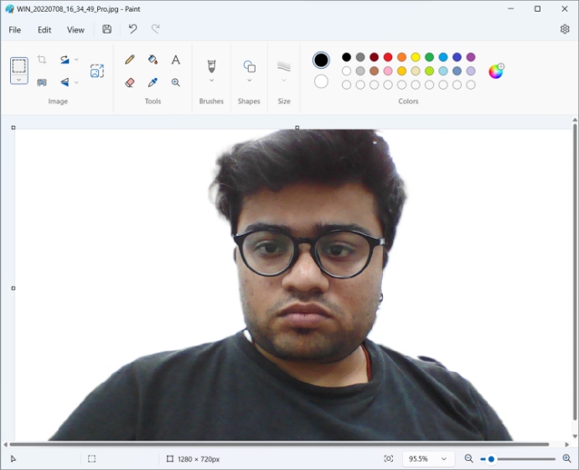Viewport: 579px width, 470px height.
Task: Pick the orange palette color
Action: pos(401,57)
